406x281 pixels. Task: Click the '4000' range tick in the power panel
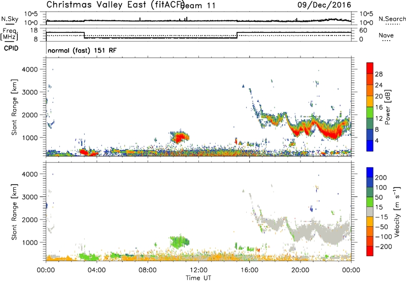coord(29,69)
